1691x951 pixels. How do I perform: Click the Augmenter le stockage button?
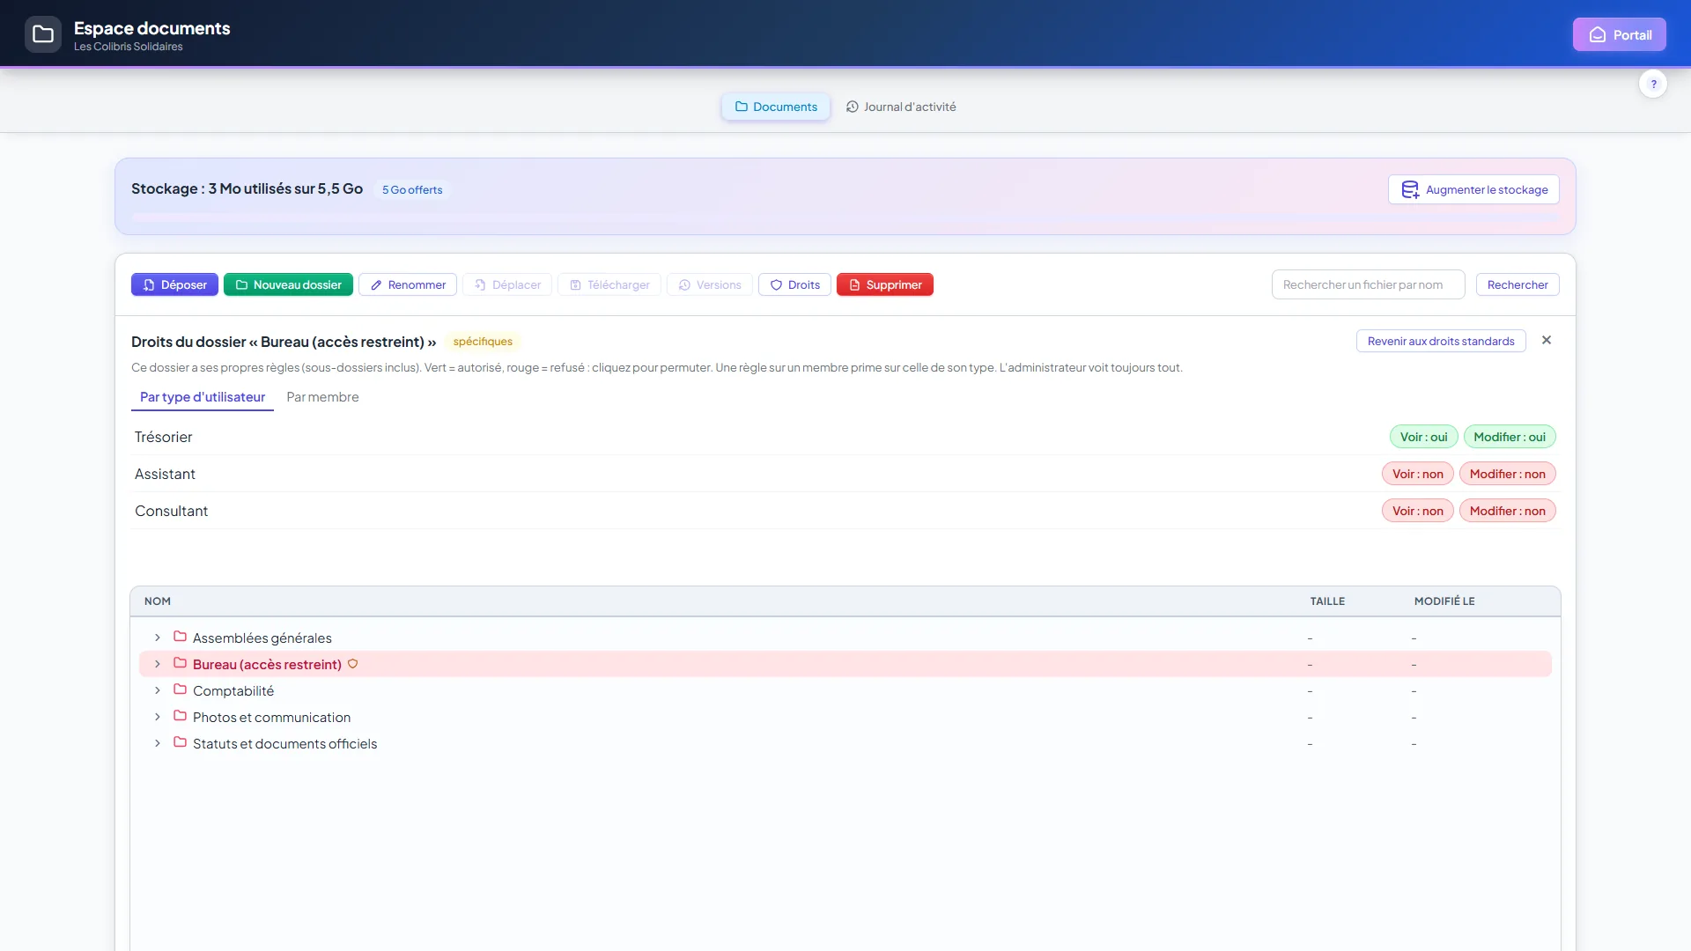[1473, 189]
